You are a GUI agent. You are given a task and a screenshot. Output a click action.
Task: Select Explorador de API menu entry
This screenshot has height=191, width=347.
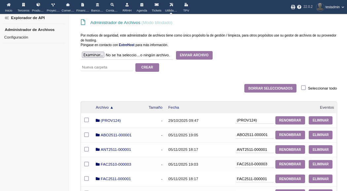click(28, 18)
